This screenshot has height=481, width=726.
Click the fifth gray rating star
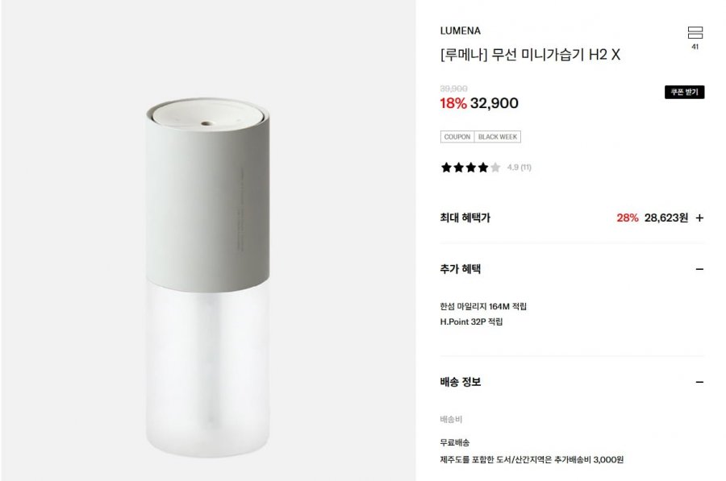(495, 168)
